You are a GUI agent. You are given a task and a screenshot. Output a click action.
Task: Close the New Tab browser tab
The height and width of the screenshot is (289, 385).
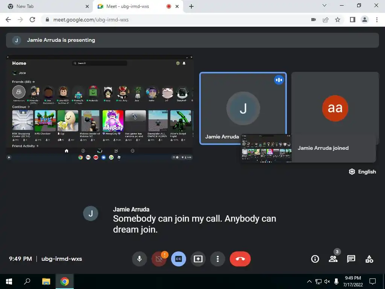point(87,6)
